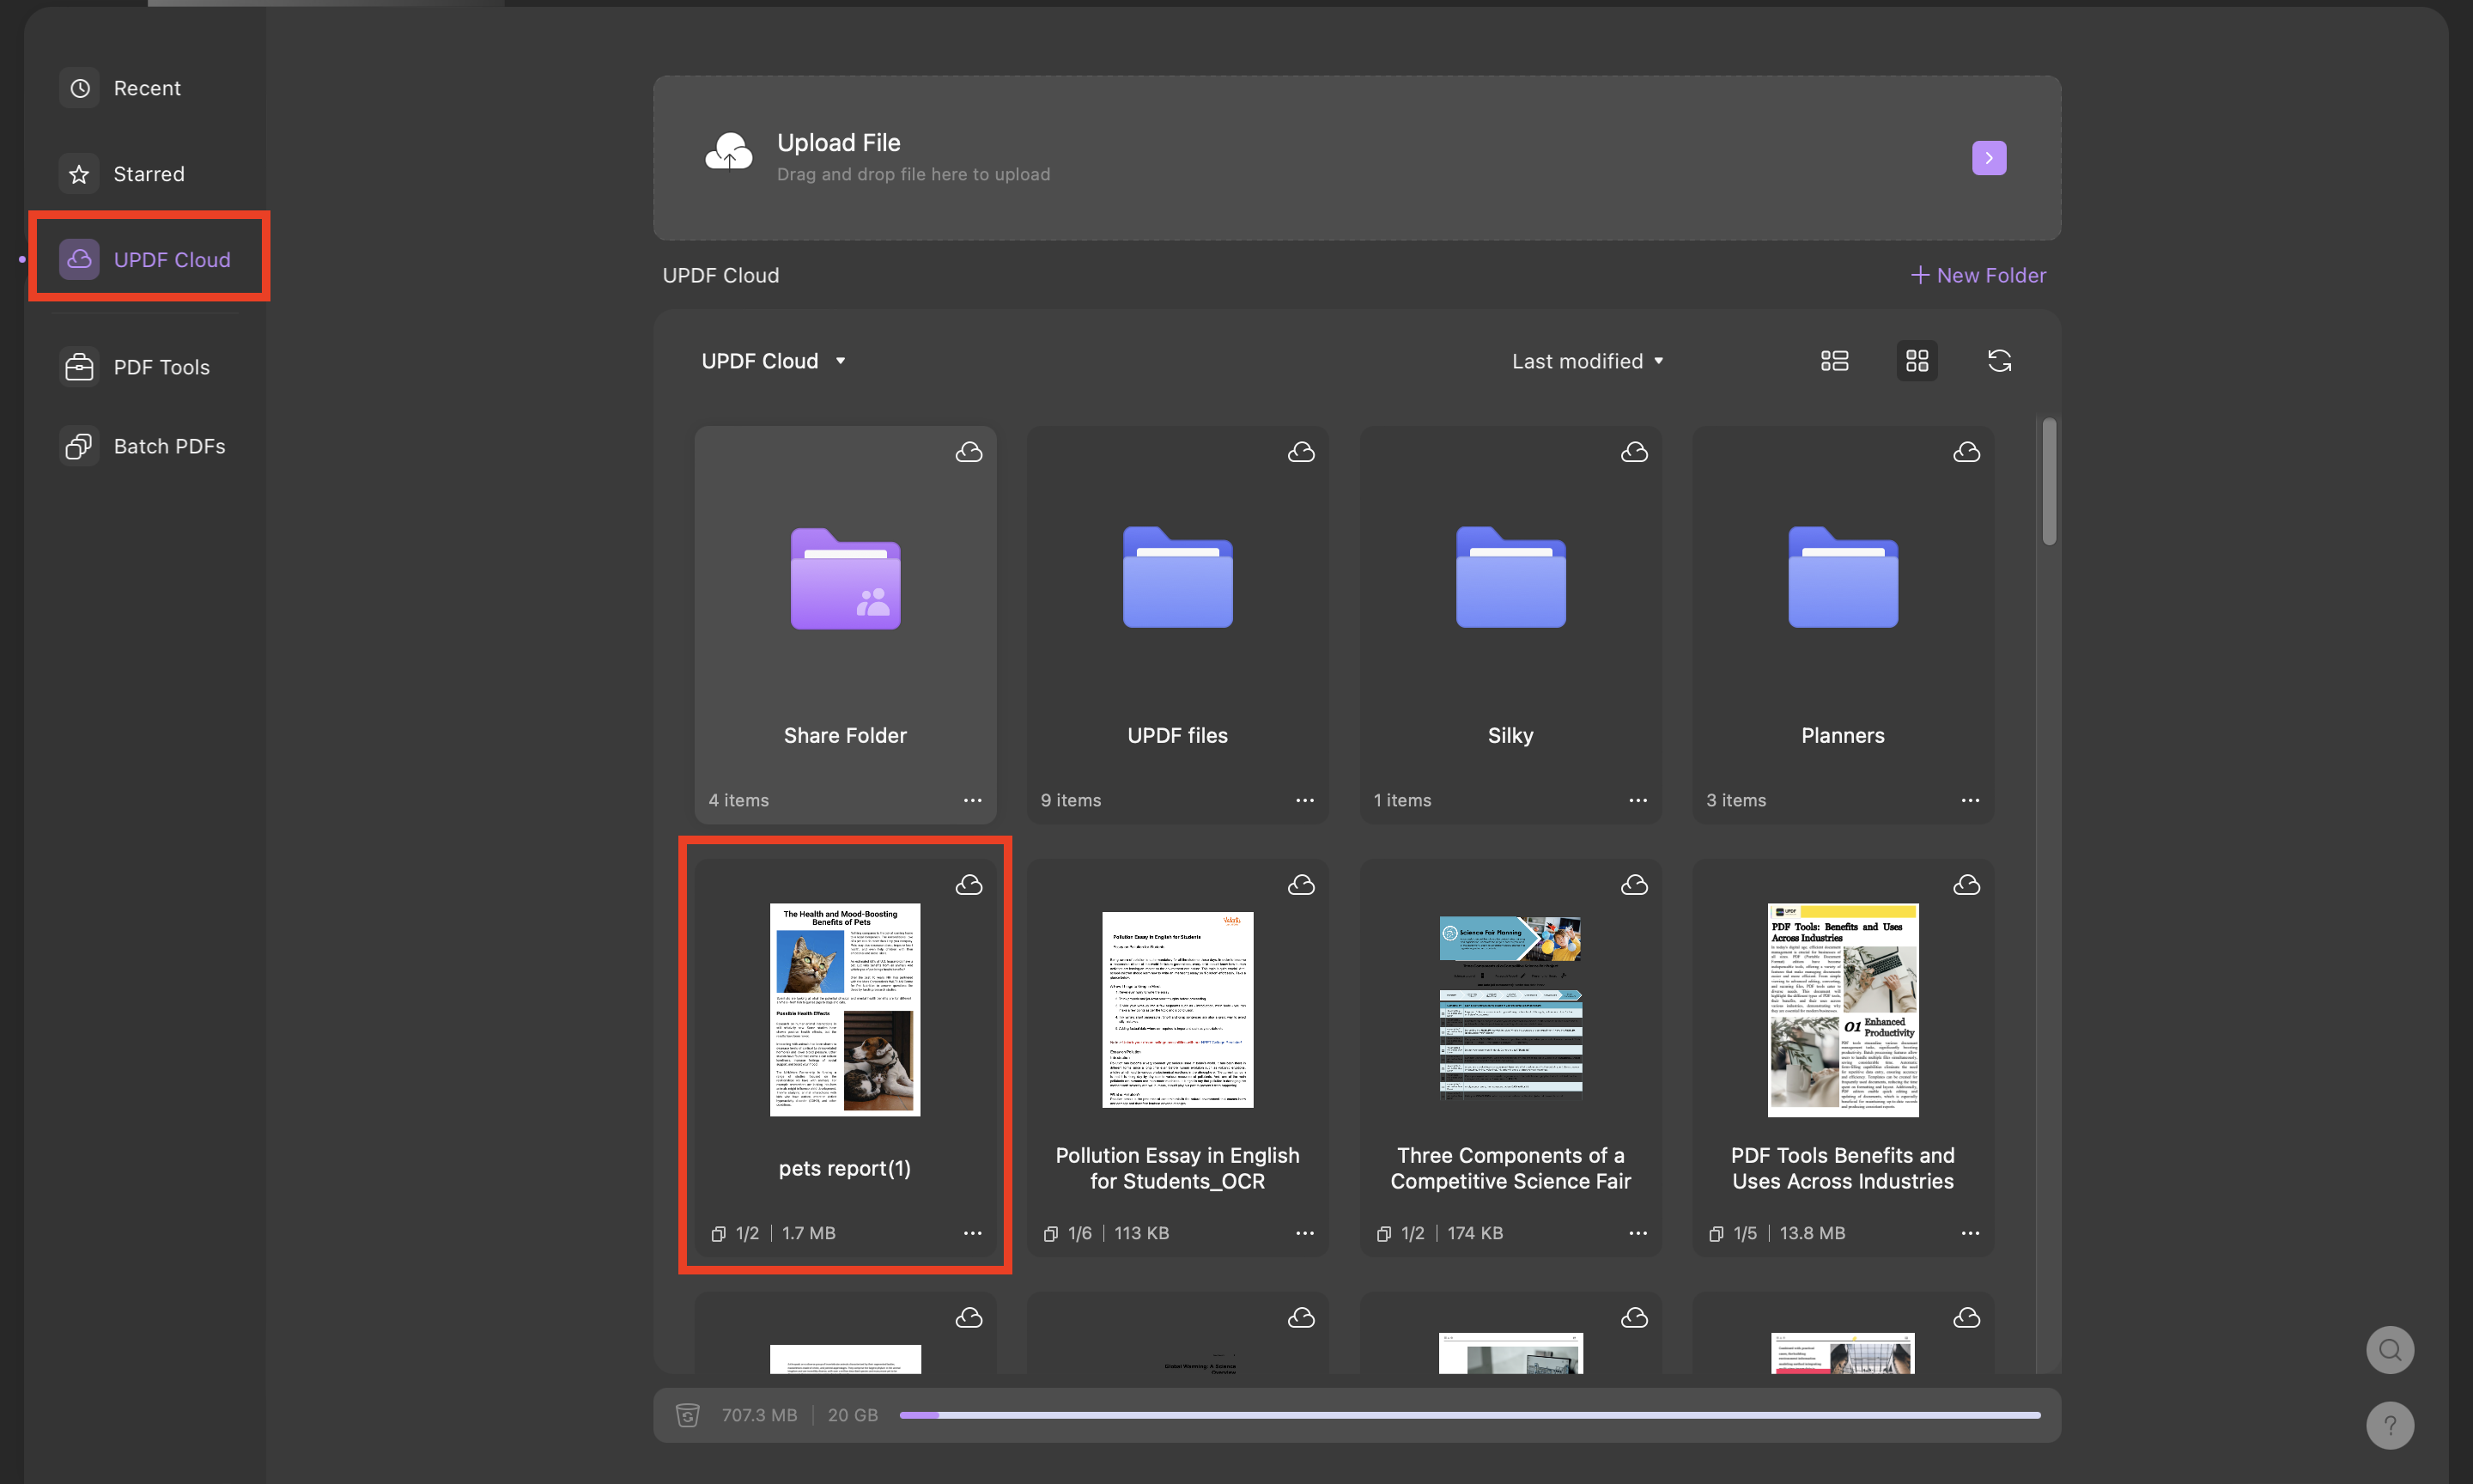Open the more options menu on pets report(1)

[973, 1233]
